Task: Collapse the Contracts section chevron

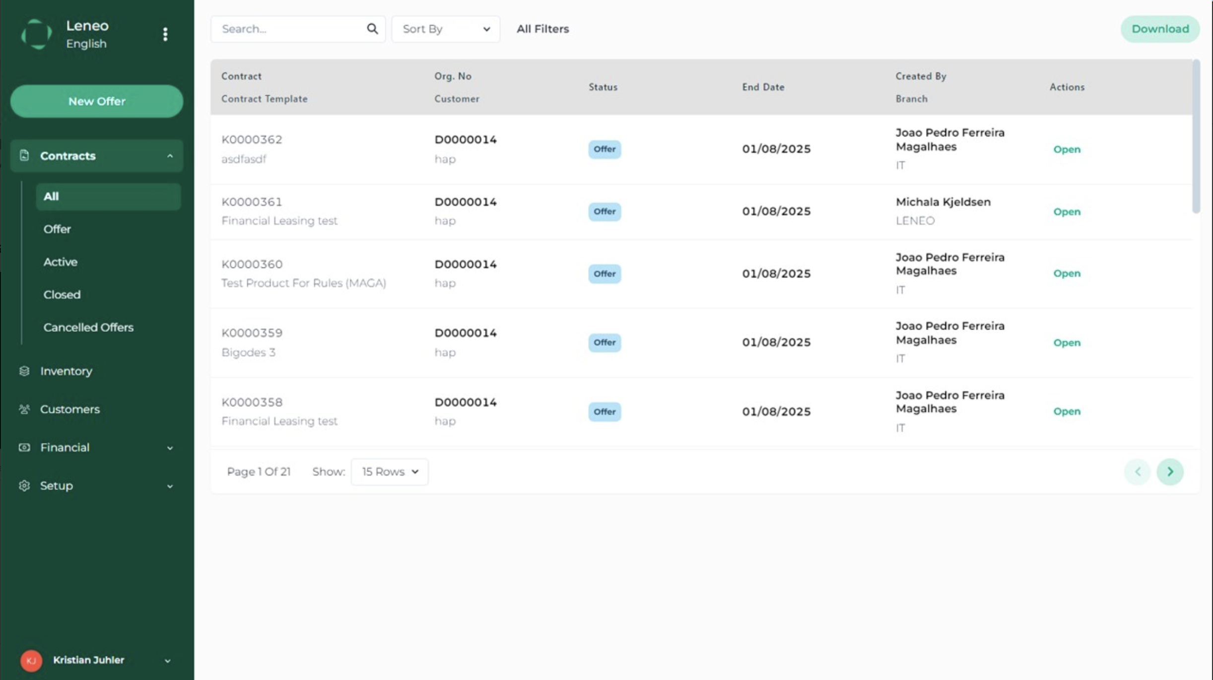Action: [170, 156]
